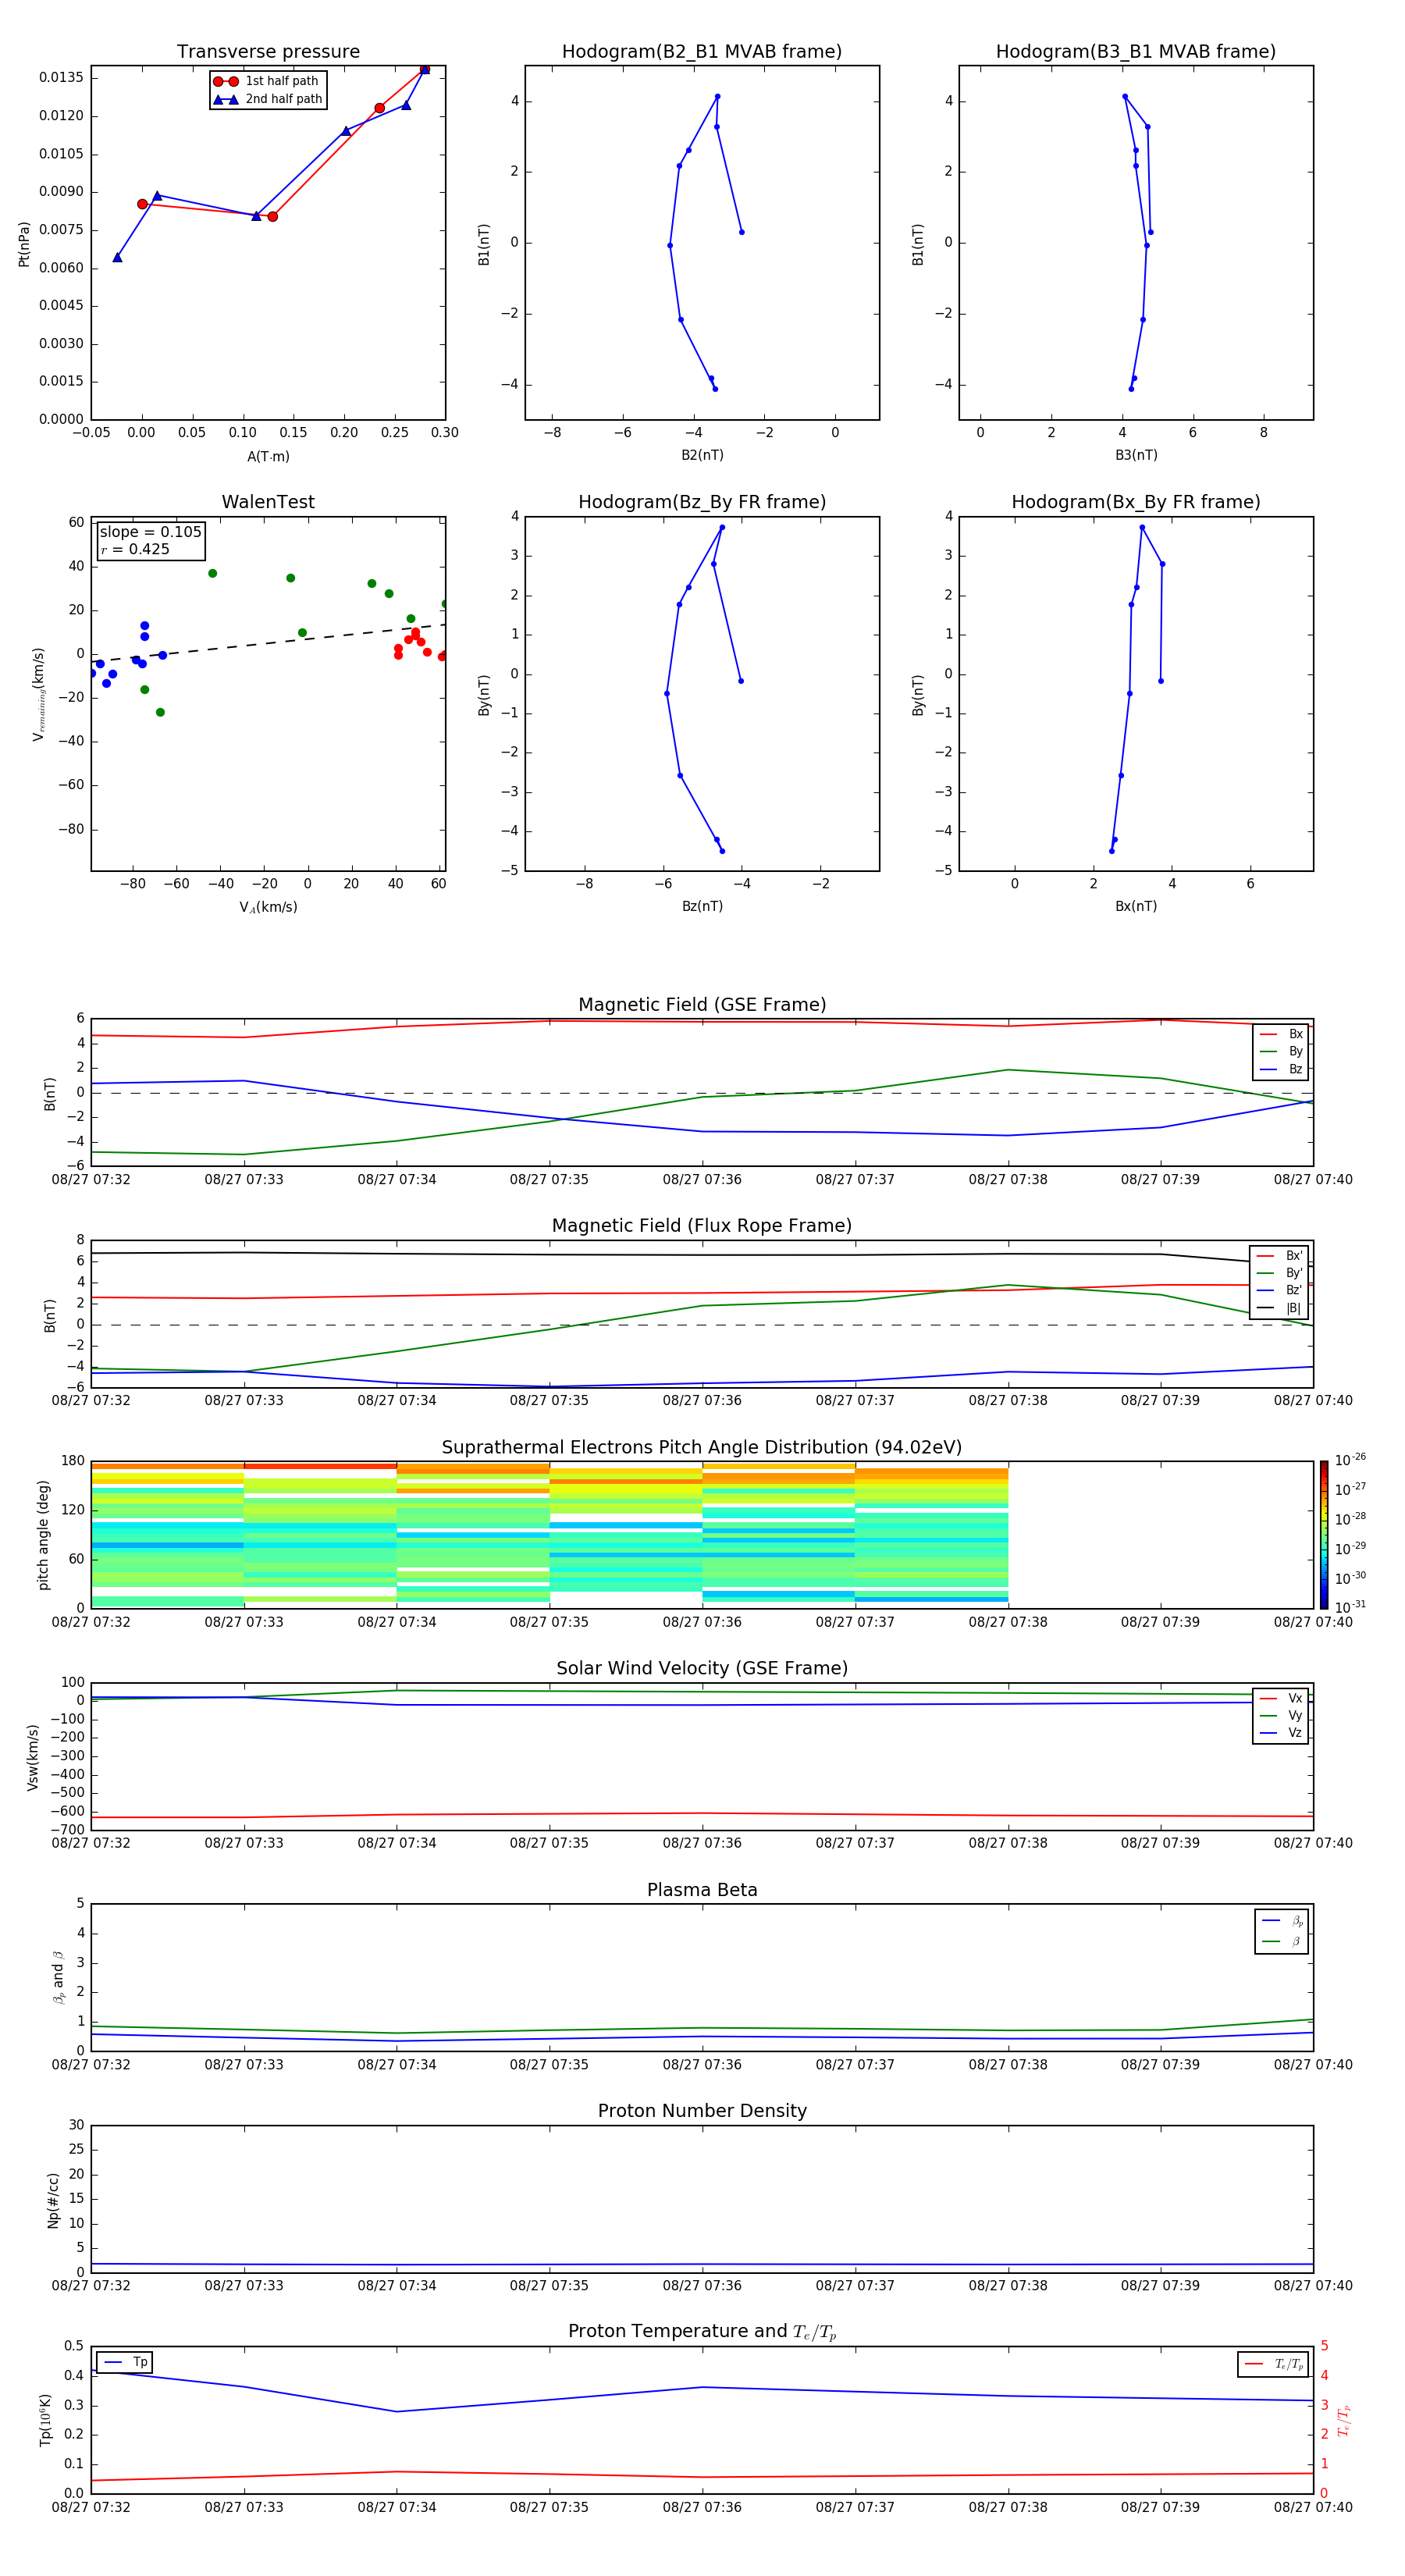This screenshot has width=1405, height=2576.
Task: Click the B2(nT) x-axis label
Action: click(x=702, y=456)
